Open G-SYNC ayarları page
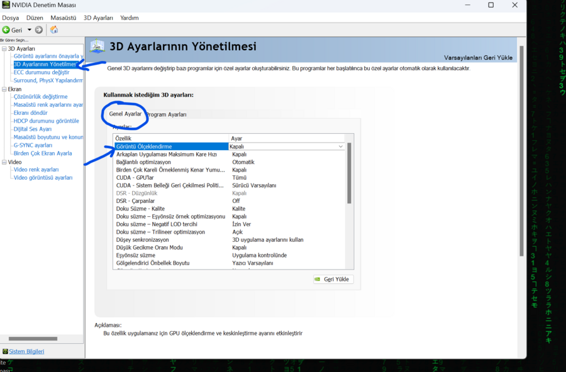 tap(33, 145)
